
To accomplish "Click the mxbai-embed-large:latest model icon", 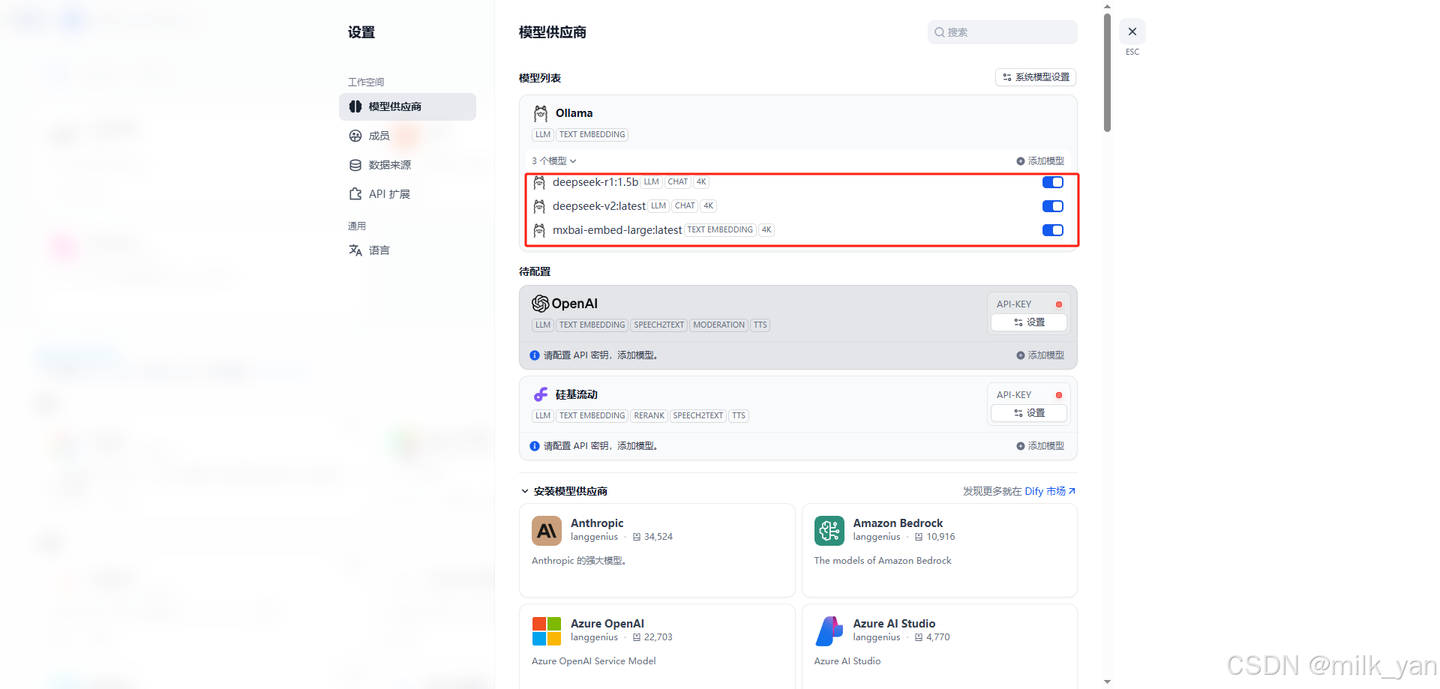I will [x=539, y=230].
